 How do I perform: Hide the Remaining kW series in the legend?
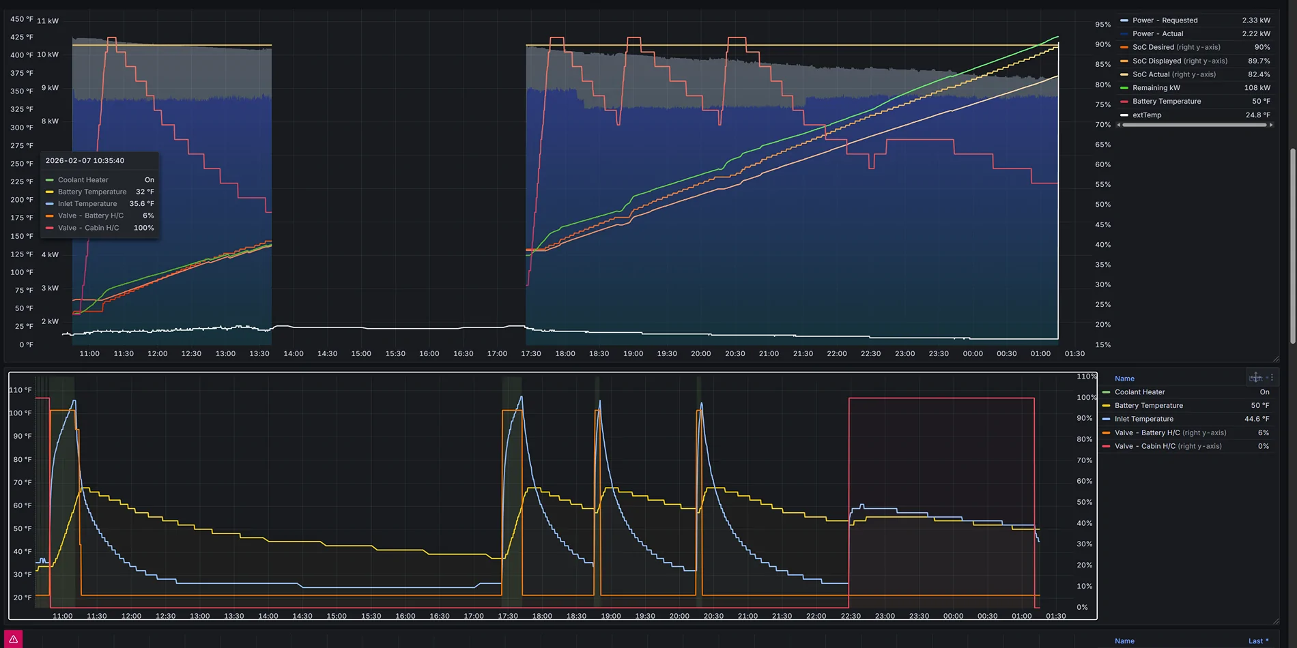(1156, 88)
